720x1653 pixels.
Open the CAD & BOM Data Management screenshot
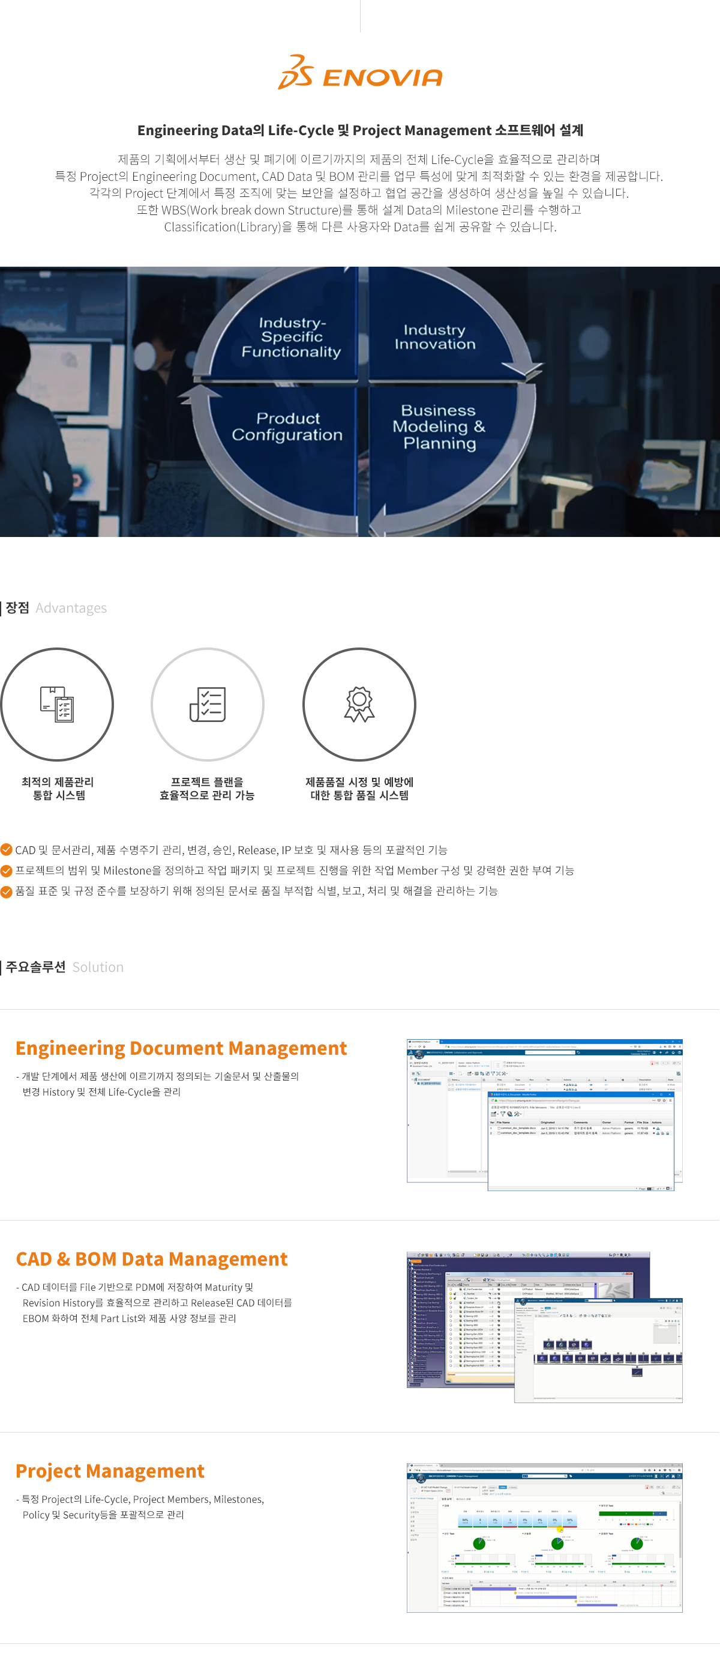click(544, 1326)
